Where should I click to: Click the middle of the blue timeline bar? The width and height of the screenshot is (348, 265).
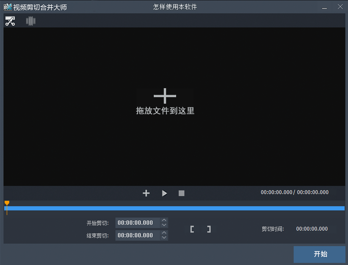pyautogui.click(x=174, y=208)
